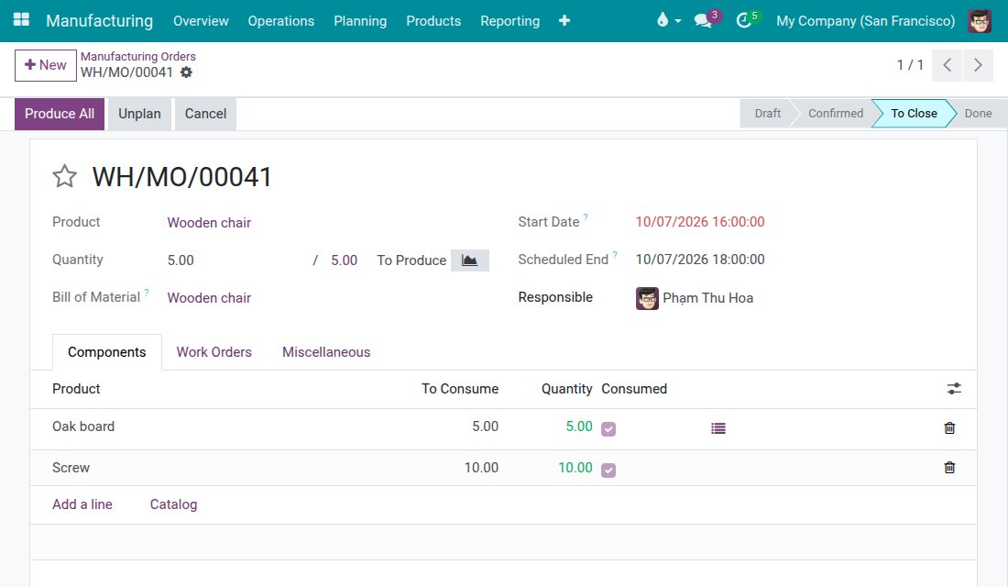Toggle the Screw consumed checkbox
The width and height of the screenshot is (1008, 587).
608,471
